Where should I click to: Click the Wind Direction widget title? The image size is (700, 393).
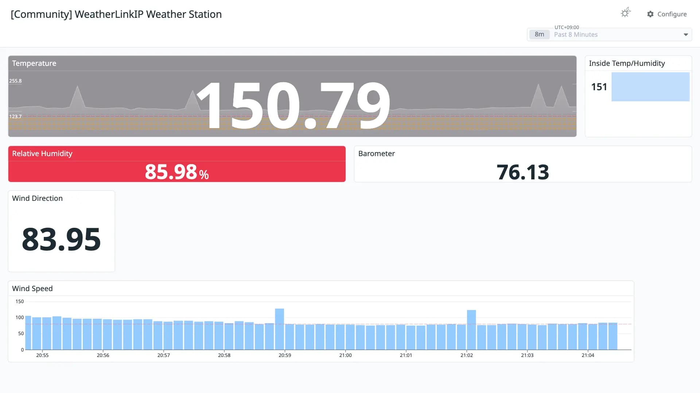tap(37, 198)
